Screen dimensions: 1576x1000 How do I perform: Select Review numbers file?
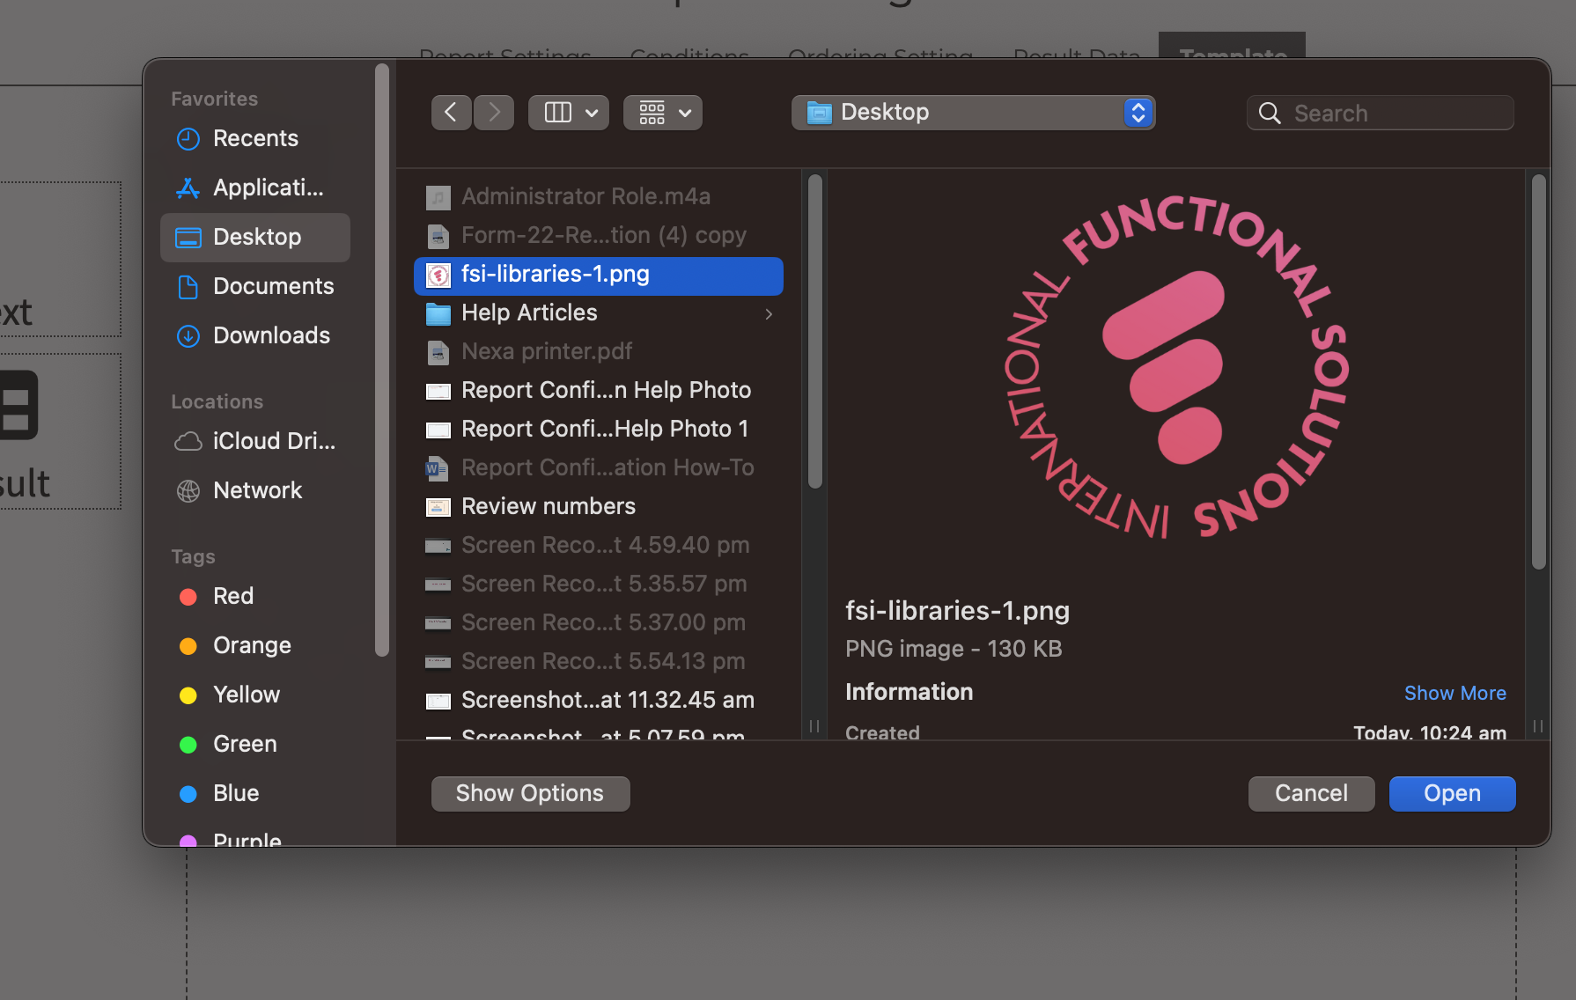[x=599, y=507]
